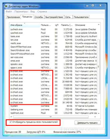The width and height of the screenshot is (110, 139).
Task: Close the Task Manager window
Action: 100,6
